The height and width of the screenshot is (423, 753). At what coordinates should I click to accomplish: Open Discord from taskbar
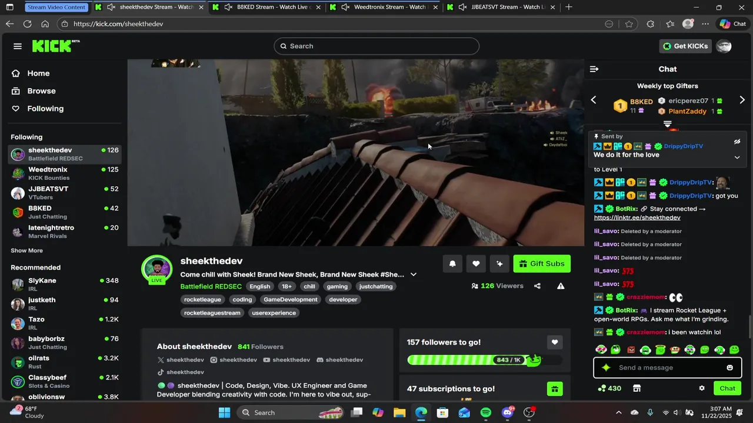(508, 412)
